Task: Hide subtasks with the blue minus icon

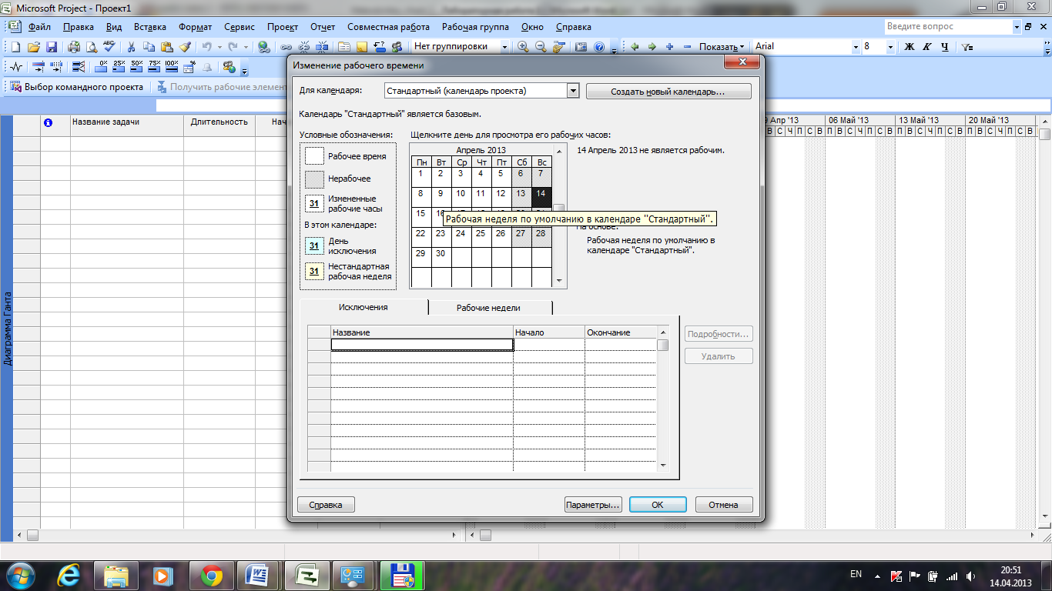Action: [x=688, y=47]
